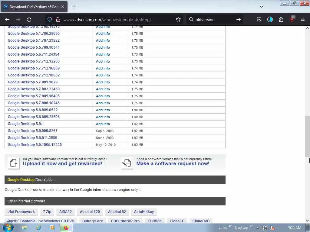Click Make a software request now

(x=173, y=163)
